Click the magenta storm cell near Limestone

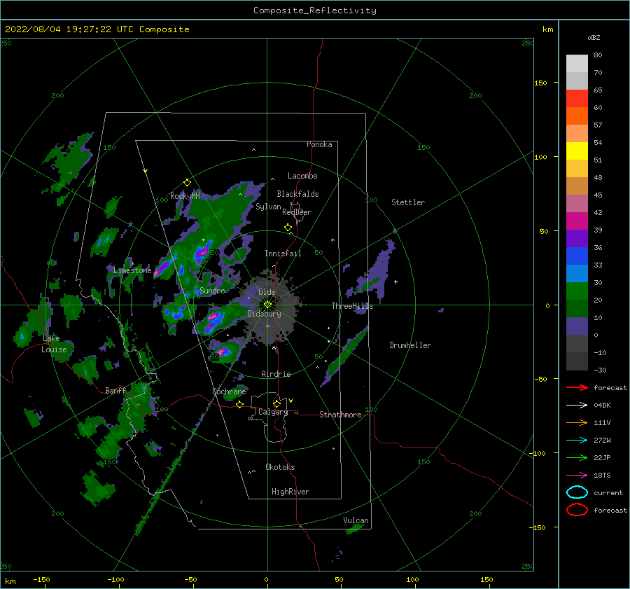[162, 268]
